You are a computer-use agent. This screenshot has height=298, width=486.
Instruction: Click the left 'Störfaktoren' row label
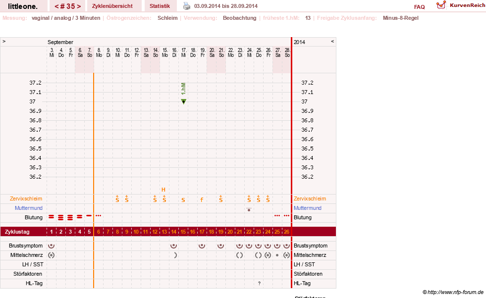pyautogui.click(x=28, y=274)
